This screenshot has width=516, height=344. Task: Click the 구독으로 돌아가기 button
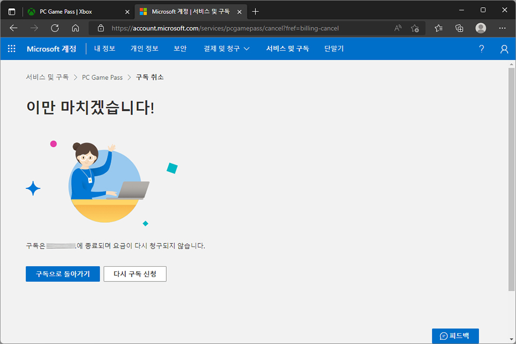63,274
